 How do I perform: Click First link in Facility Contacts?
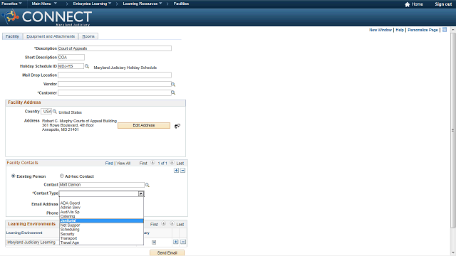click(143, 163)
